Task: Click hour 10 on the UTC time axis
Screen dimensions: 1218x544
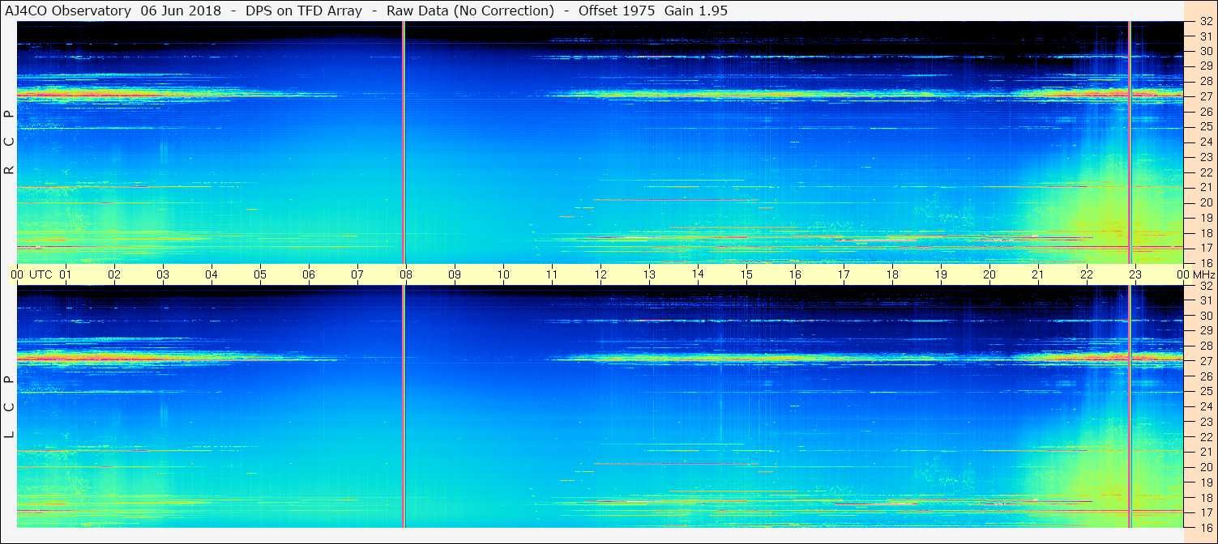Action: click(503, 274)
